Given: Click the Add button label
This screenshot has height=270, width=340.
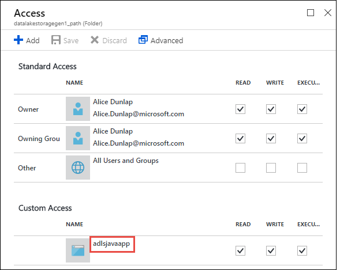Looking at the screenshot, I should tap(33, 41).
